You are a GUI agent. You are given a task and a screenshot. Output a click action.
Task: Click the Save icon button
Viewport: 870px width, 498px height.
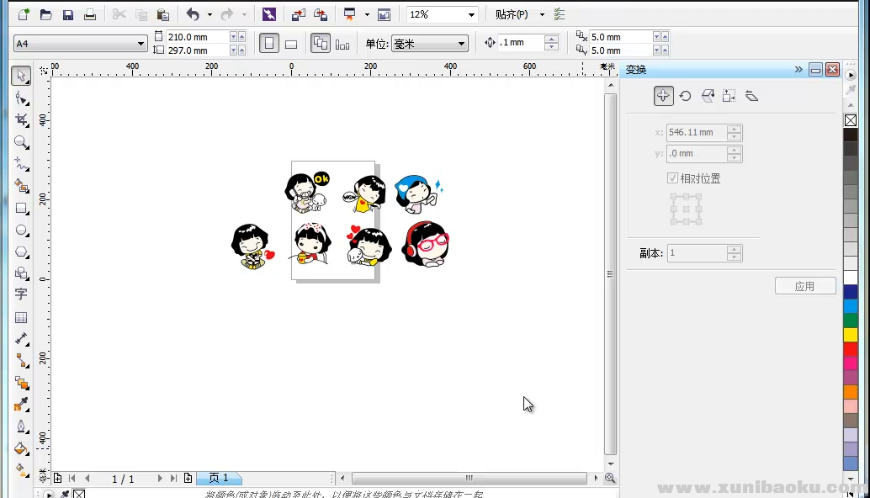coord(68,14)
